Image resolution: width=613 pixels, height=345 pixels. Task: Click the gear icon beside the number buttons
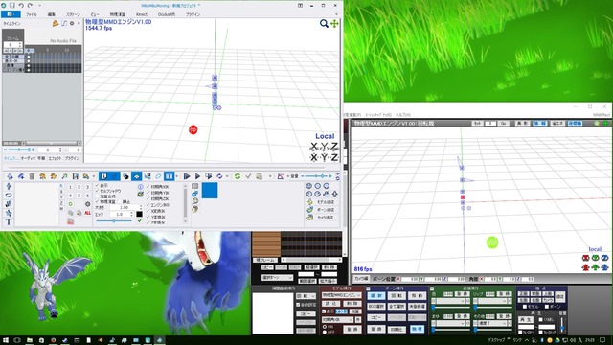pos(87,204)
